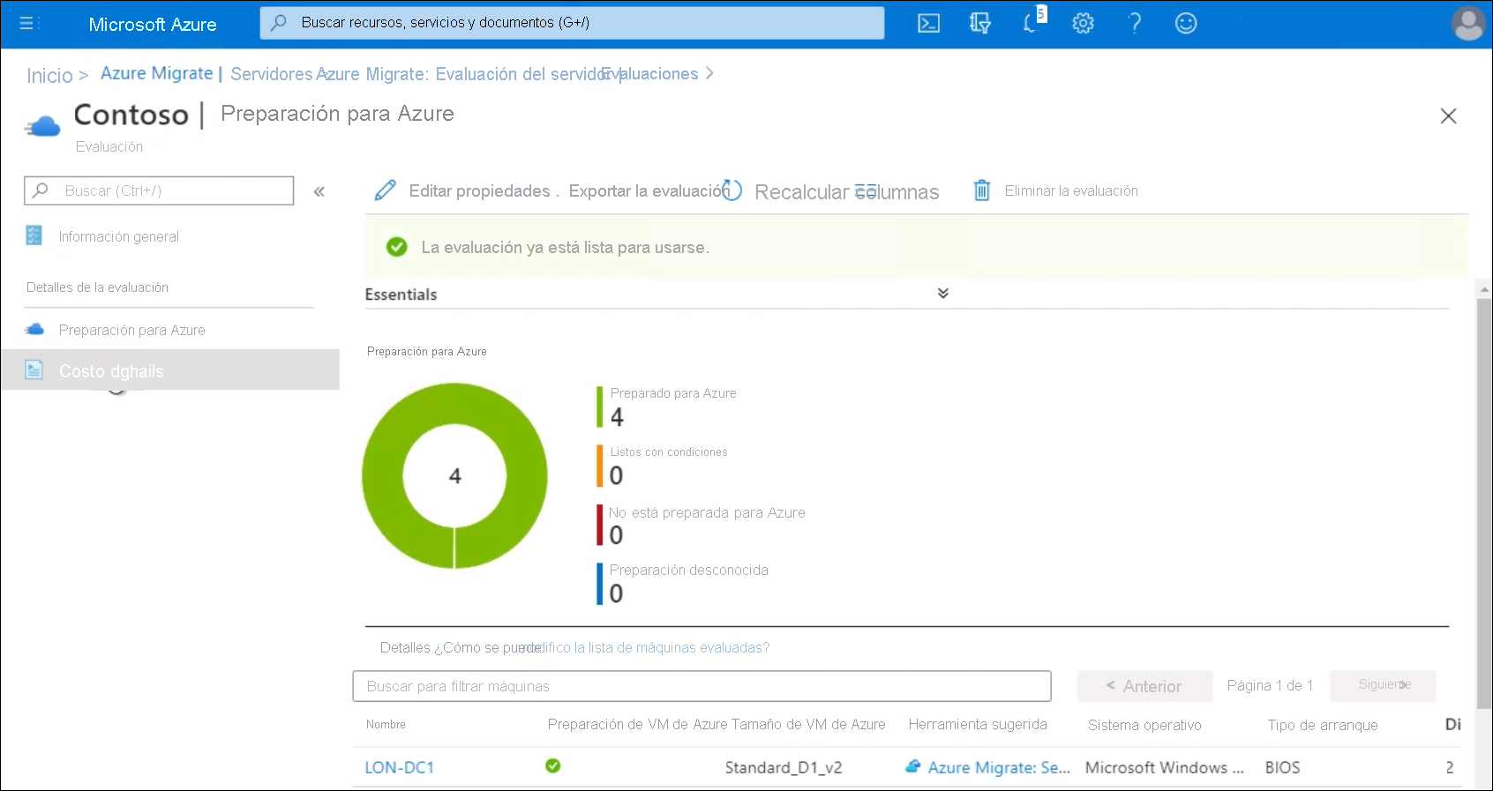Screen dimensions: 1493x791
Task: Expand the Essentials section chevron
Action: [943, 293]
